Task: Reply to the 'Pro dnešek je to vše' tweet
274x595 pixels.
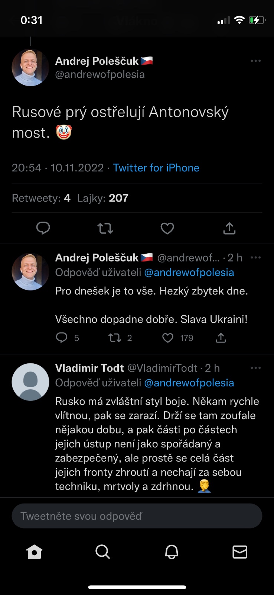Action: [62, 338]
